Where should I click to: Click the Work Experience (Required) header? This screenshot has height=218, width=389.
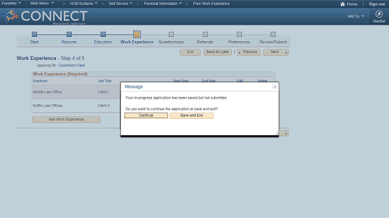pos(60,74)
